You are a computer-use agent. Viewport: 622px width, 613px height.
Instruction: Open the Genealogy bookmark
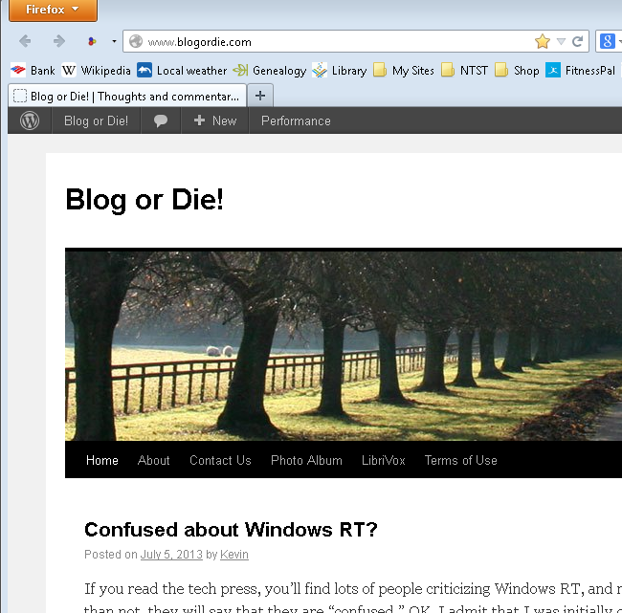(x=269, y=71)
